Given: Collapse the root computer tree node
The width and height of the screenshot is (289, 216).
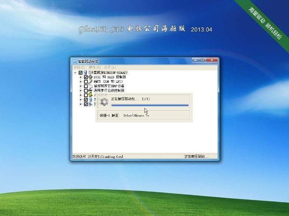Looking at the screenshot, I should pos(75,73).
